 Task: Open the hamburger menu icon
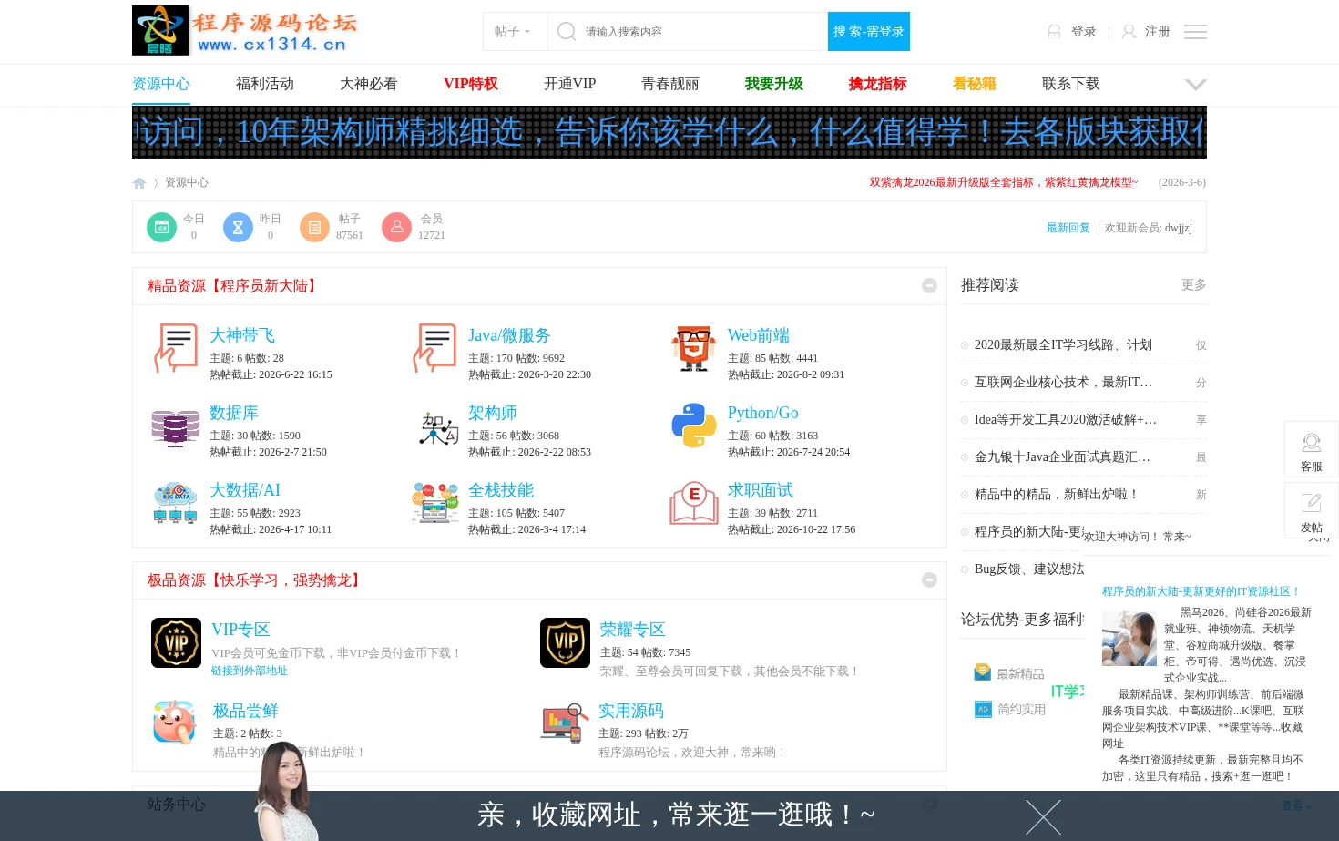[1195, 32]
